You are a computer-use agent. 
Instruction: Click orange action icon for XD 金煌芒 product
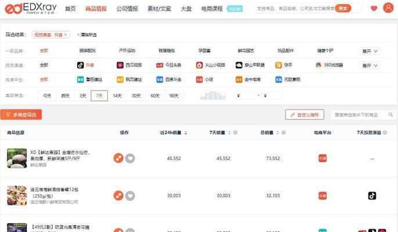pos(118,158)
